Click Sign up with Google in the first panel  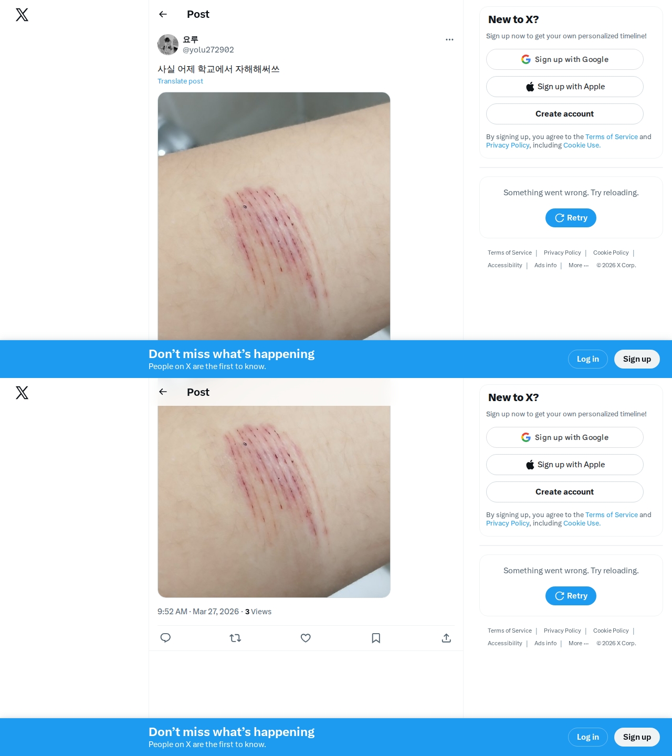(x=565, y=59)
